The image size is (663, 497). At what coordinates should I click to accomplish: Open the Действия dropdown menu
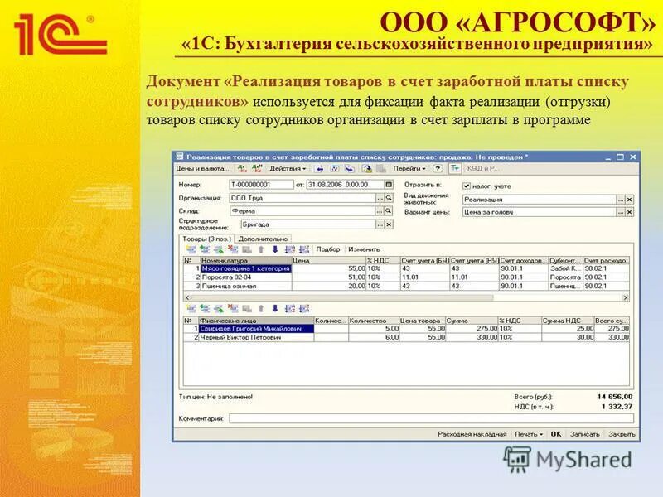(x=287, y=168)
